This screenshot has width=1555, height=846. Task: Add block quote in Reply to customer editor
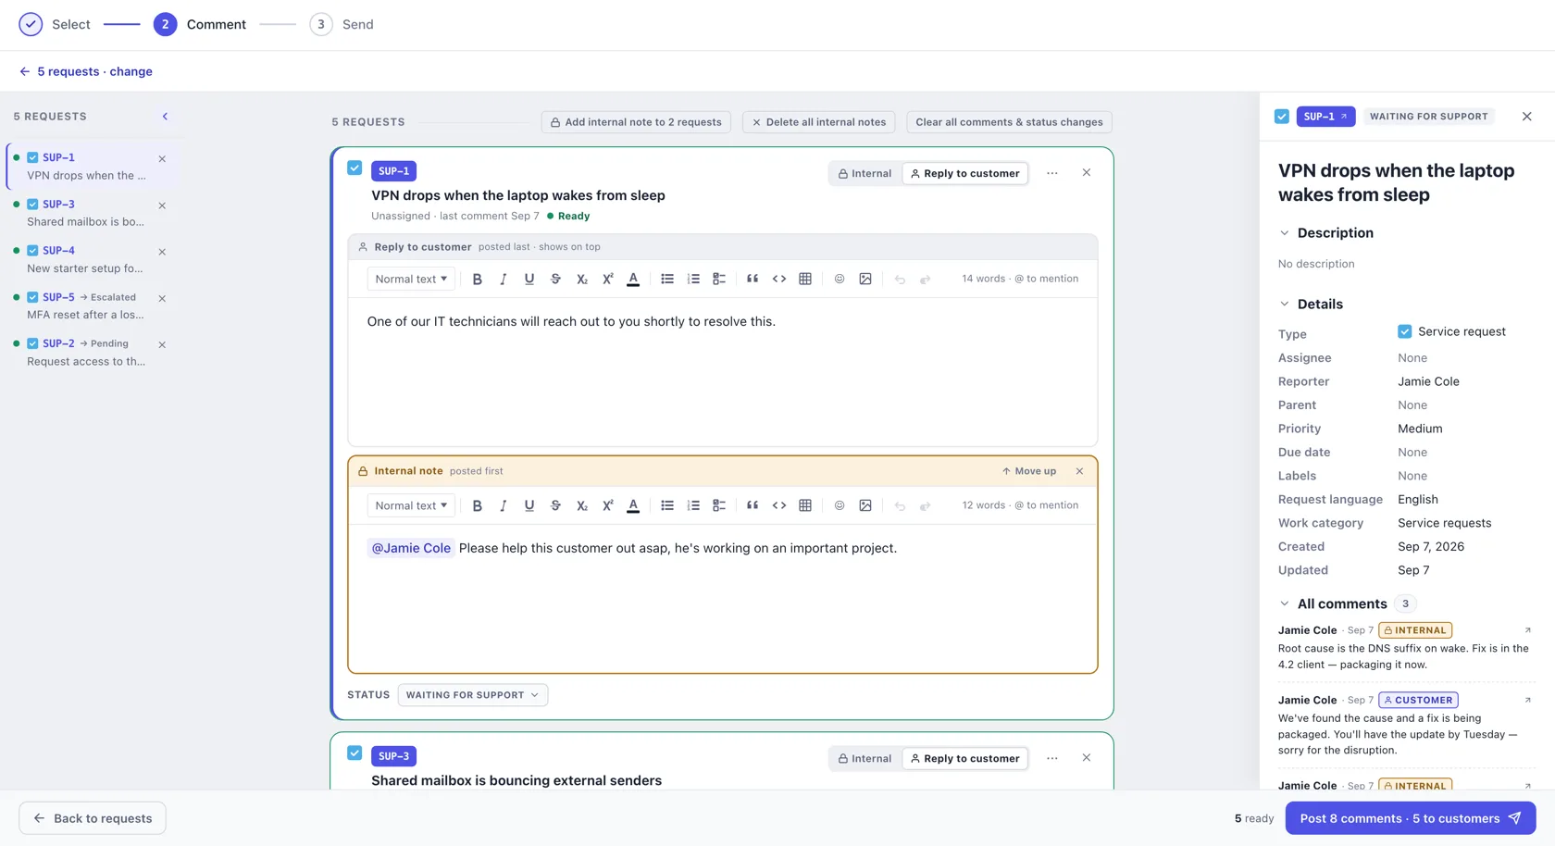[753, 279]
